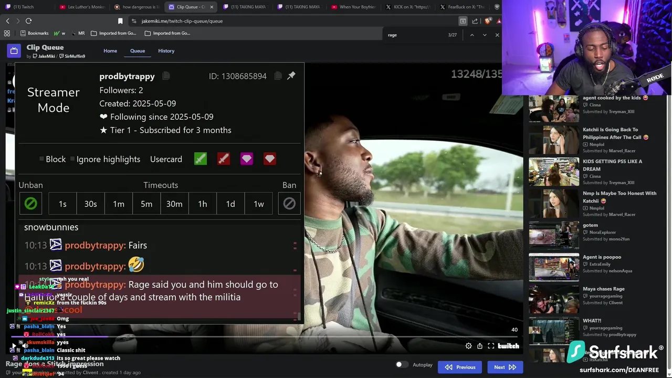Click the video progress bar
Image resolution: width=672 pixels, height=378 pixels.
tap(264, 337)
